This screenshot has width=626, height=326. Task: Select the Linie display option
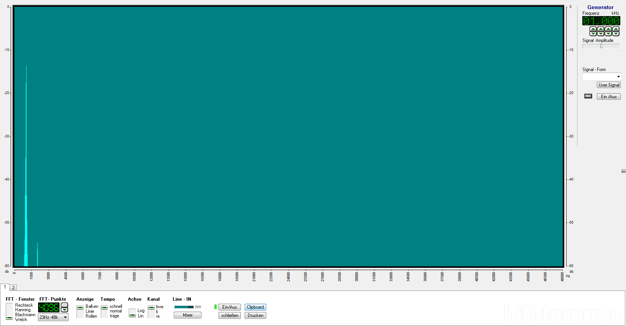point(90,311)
